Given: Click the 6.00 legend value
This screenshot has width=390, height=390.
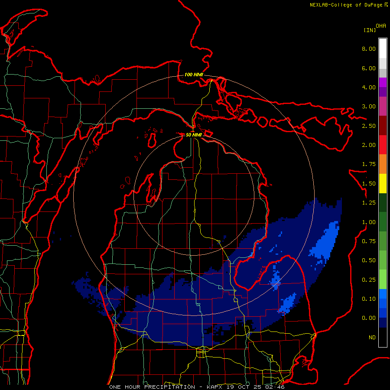Looking at the screenshot, I should [x=369, y=68].
